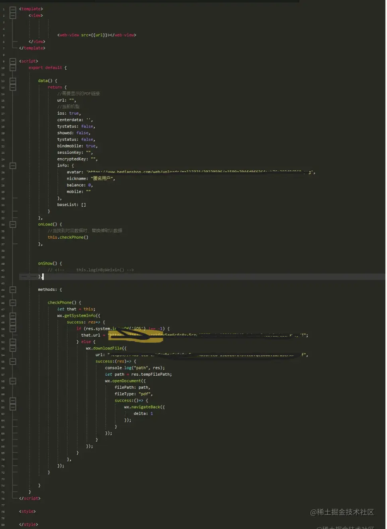This screenshot has height=529, width=387.
Task: Collapse the view tag fold marker on line 2
Action: (x=13, y=15)
